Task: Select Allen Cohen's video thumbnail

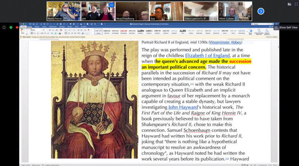Action: (x=235, y=11)
